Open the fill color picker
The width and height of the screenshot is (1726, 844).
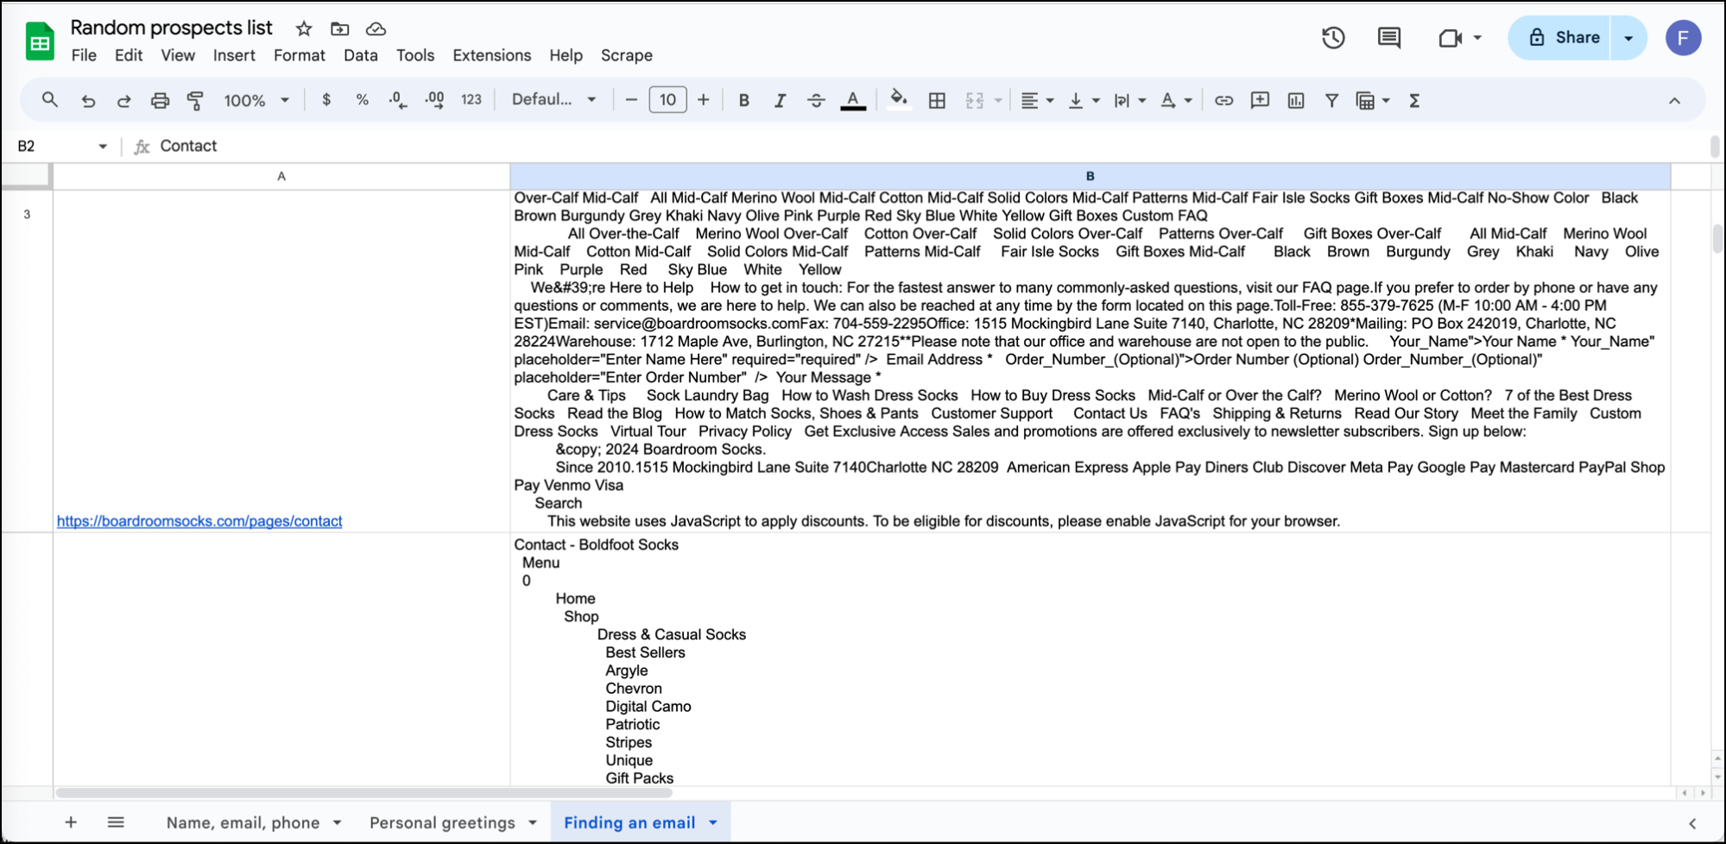pyautogui.click(x=899, y=100)
